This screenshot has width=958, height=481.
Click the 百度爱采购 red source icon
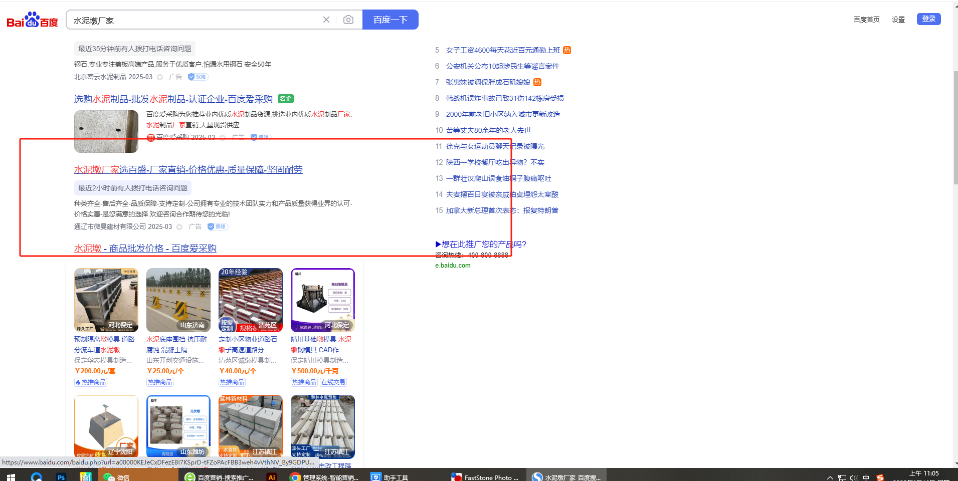click(x=150, y=137)
